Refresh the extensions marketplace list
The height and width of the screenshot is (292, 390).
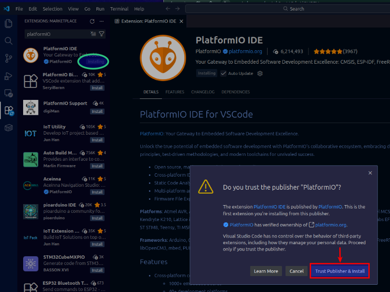coord(92,21)
